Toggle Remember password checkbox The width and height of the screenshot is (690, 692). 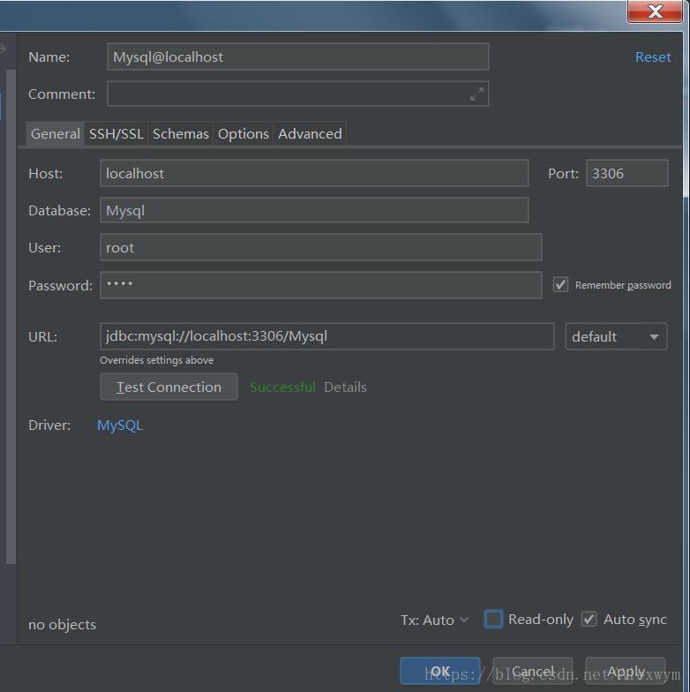pyautogui.click(x=561, y=284)
